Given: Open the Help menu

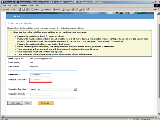Looking at the screenshot, I should (37, 5).
